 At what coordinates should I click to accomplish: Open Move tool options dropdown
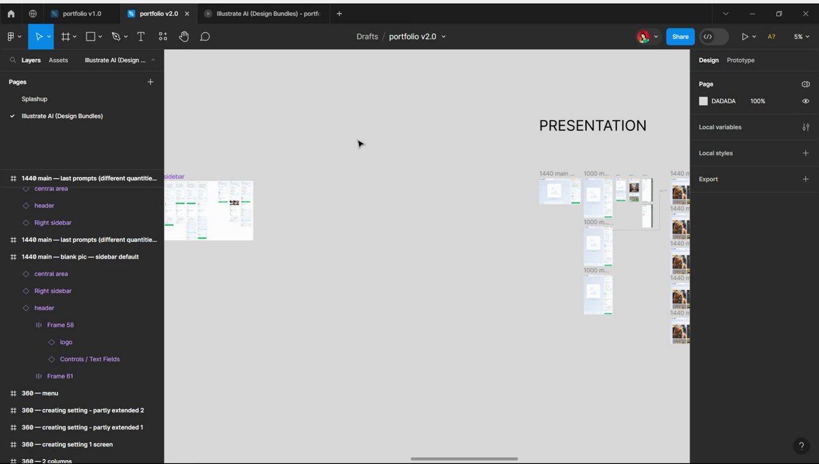[49, 36]
